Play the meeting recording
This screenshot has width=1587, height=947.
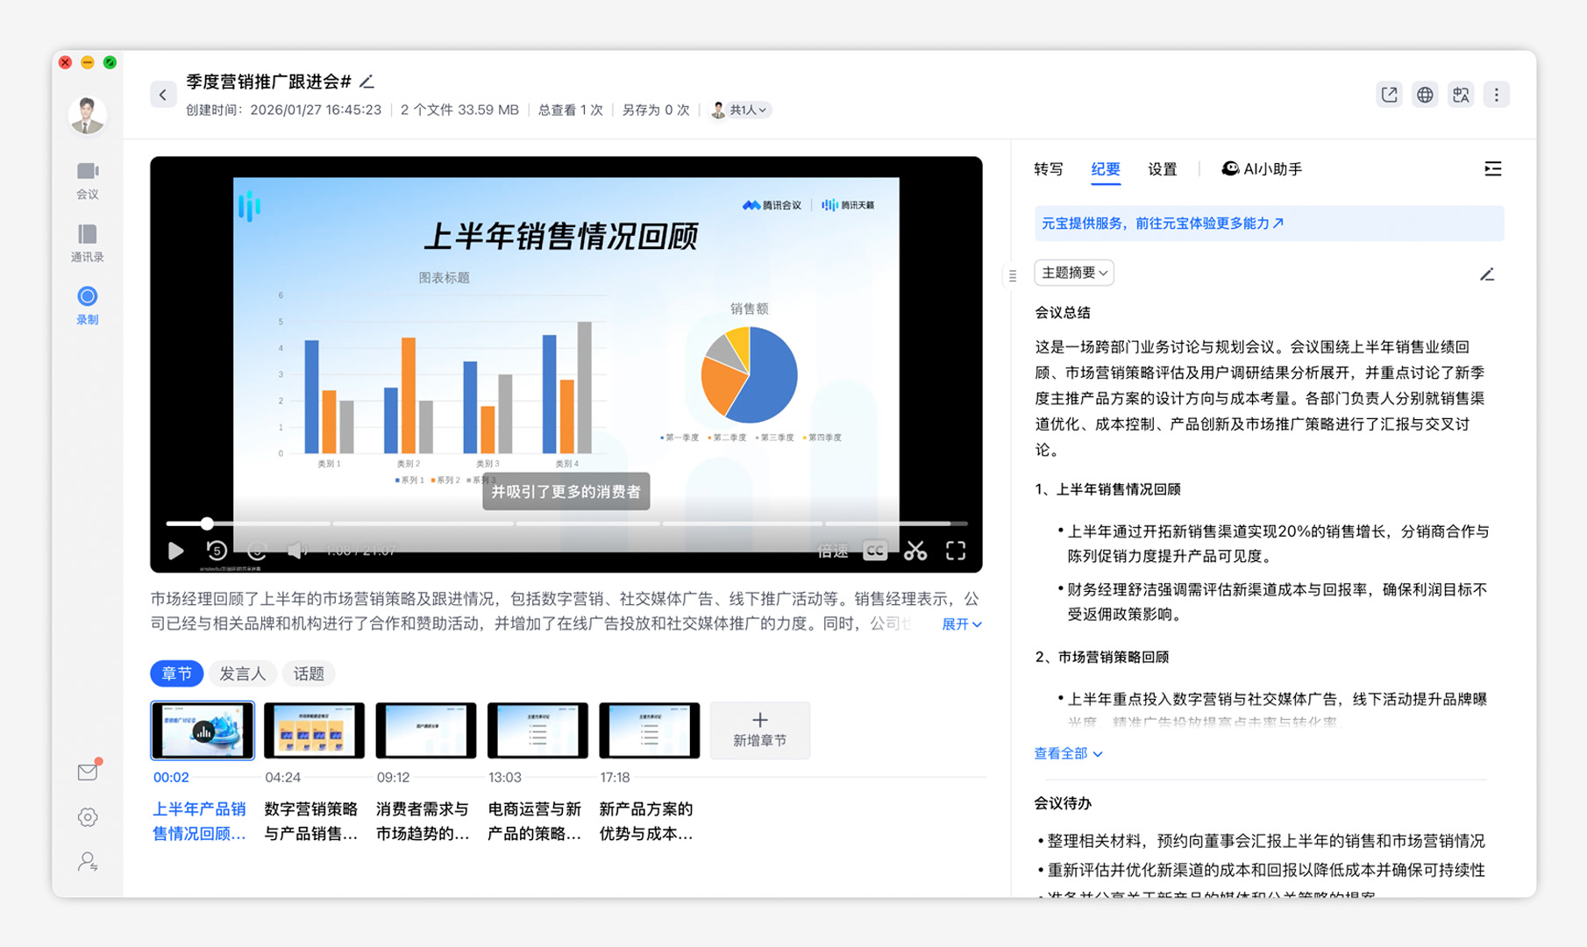(x=175, y=551)
